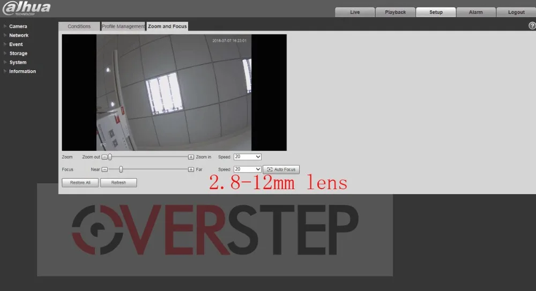Click the Zoom in plus icon
The height and width of the screenshot is (291, 536).
point(191,157)
